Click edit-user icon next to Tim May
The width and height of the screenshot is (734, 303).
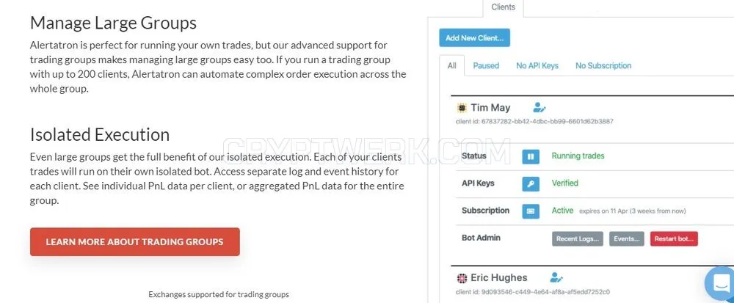[x=539, y=108]
